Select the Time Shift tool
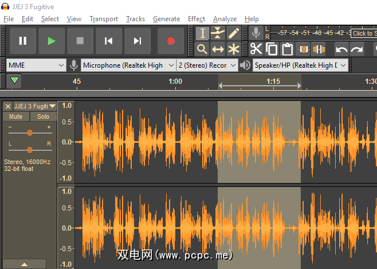Viewport: 377px width, 269px height. pyautogui.click(x=218, y=49)
